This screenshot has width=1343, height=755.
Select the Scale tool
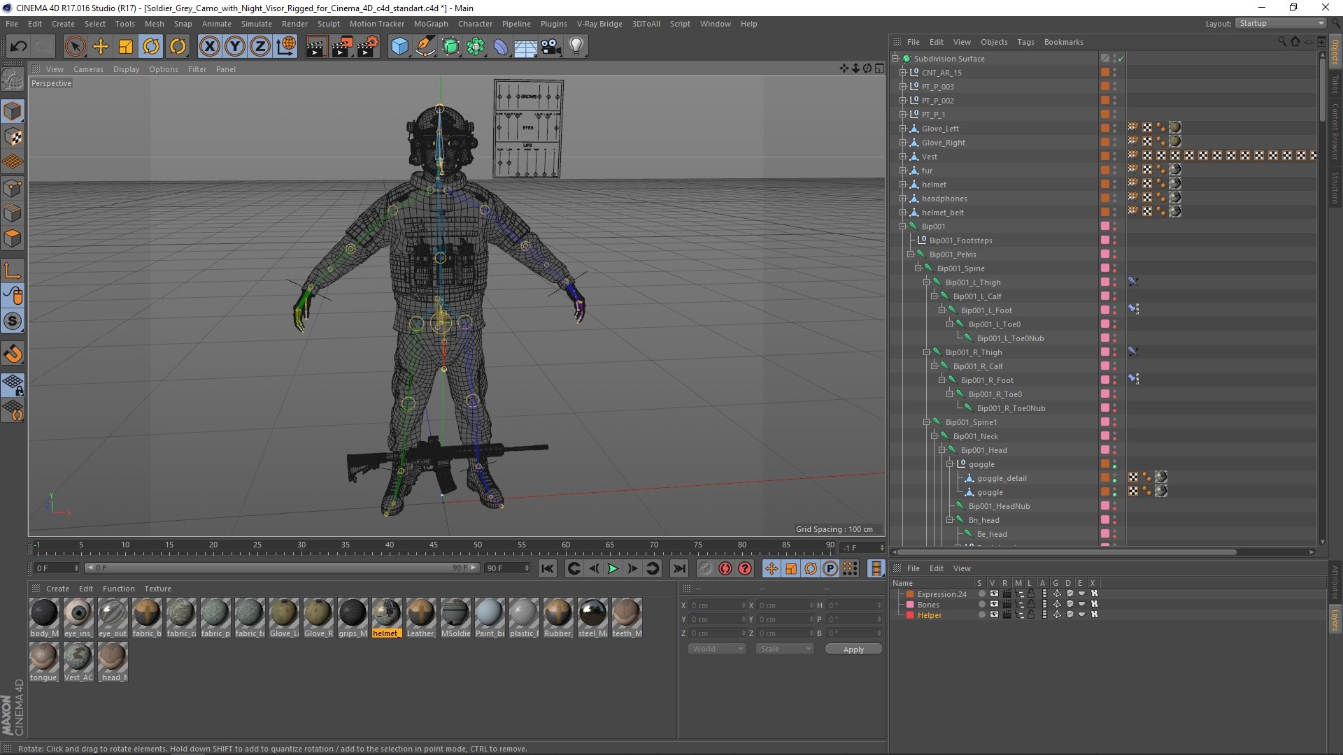click(x=126, y=47)
